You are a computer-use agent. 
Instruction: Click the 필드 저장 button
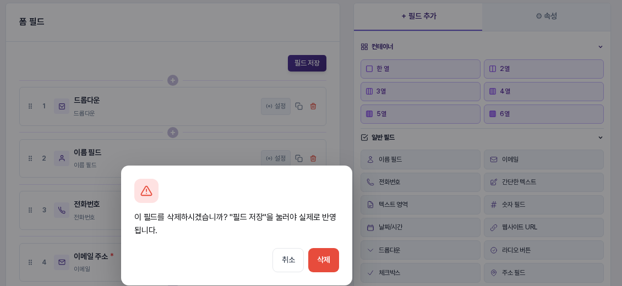[x=307, y=63]
